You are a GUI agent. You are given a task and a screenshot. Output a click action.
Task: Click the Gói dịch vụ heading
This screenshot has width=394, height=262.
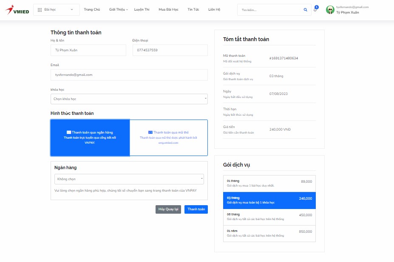[236, 165]
